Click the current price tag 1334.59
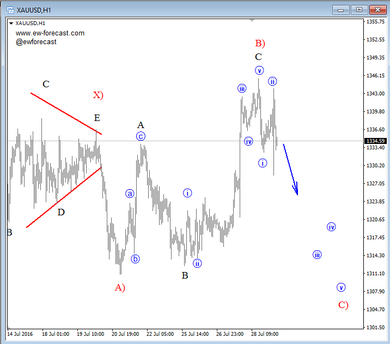Screen dimensions: 390x344 (x=375, y=141)
